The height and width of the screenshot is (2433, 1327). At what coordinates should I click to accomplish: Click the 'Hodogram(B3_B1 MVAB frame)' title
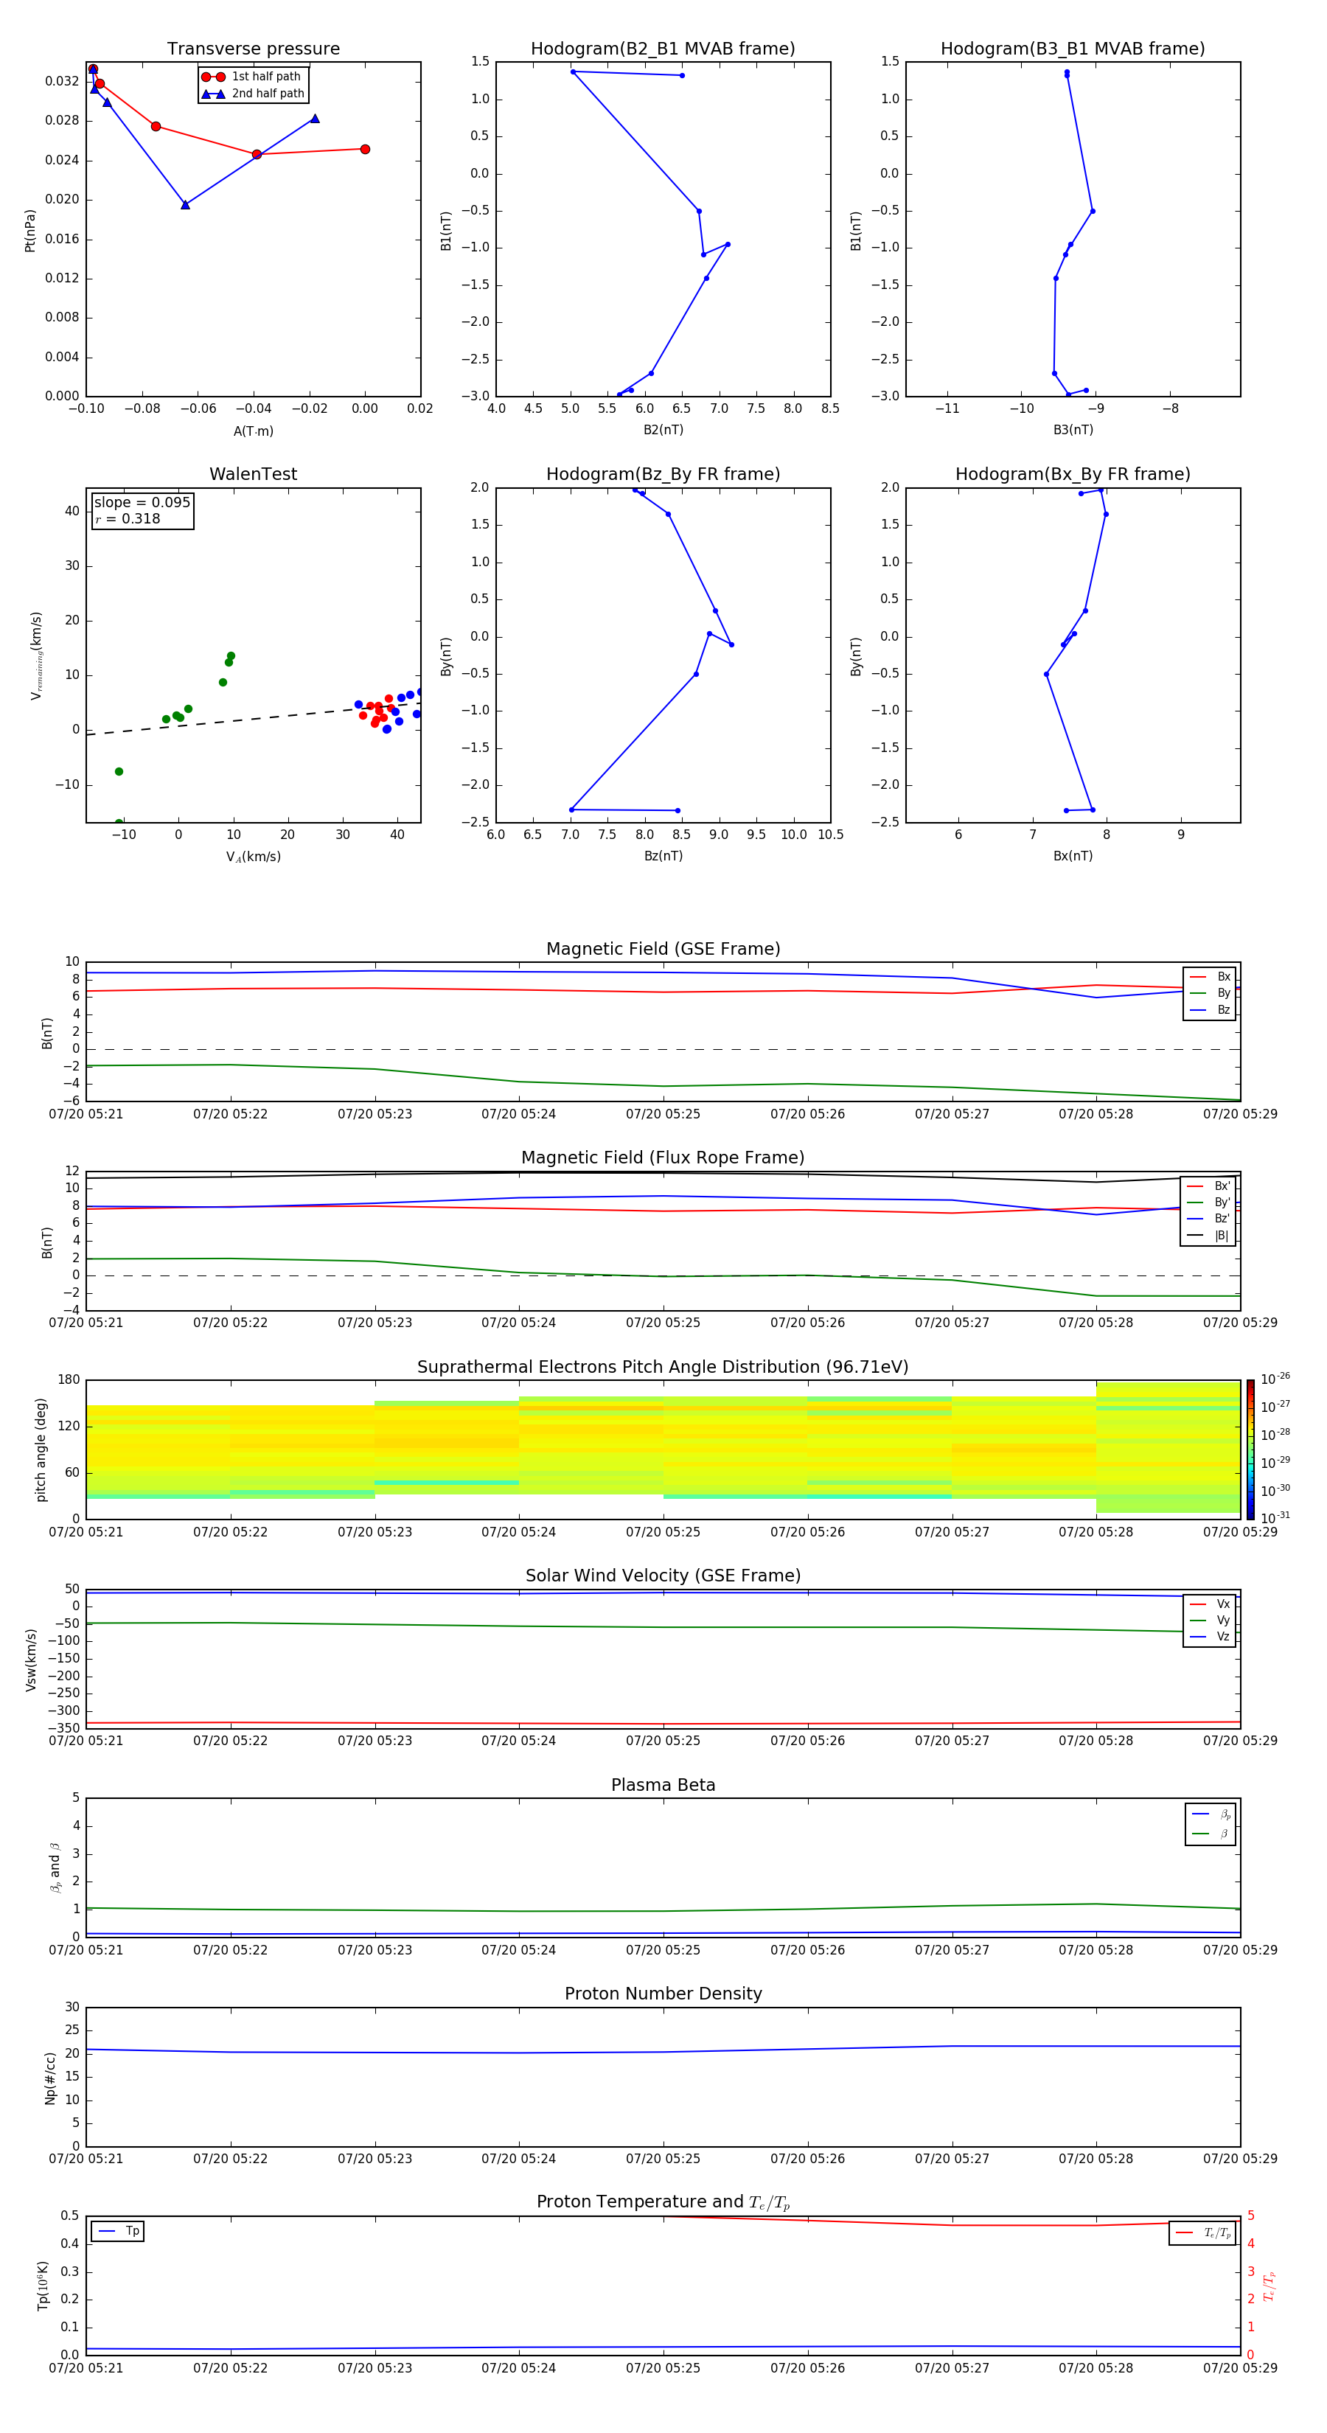click(x=1072, y=49)
